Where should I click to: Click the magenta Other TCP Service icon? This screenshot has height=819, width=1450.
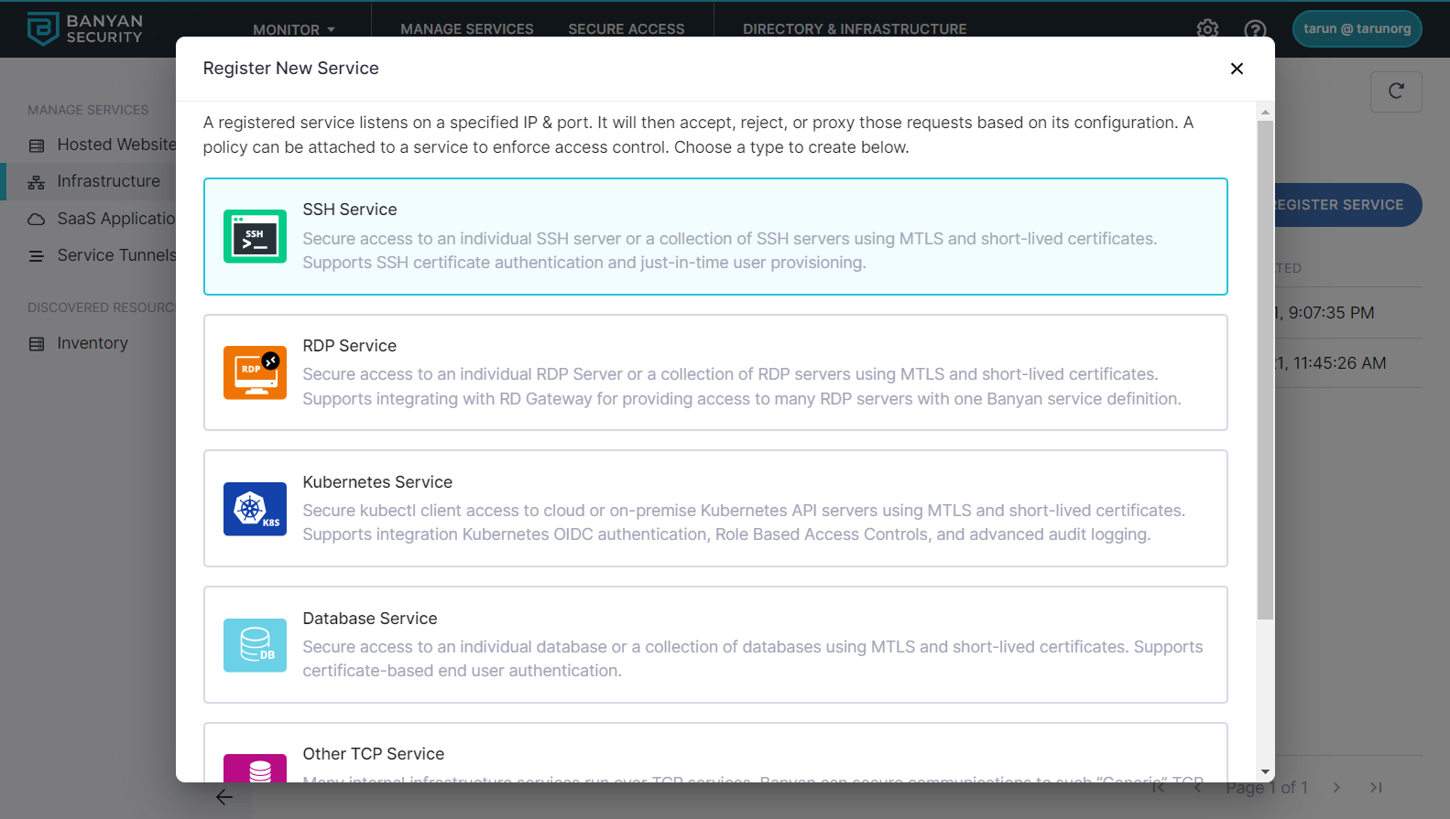[x=255, y=769]
